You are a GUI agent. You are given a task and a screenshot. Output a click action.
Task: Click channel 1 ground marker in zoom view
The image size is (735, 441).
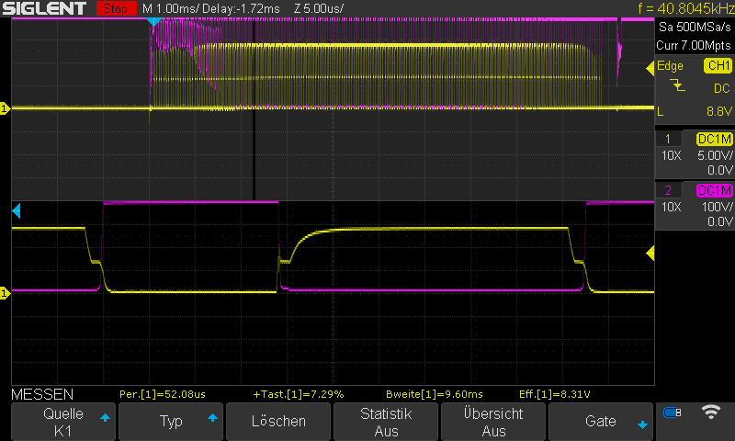click(x=5, y=293)
